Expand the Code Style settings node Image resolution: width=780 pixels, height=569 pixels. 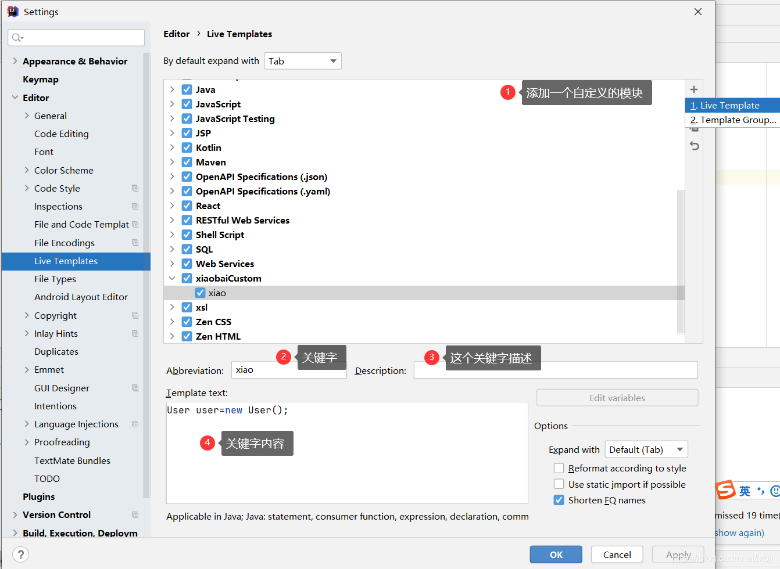[27, 188]
